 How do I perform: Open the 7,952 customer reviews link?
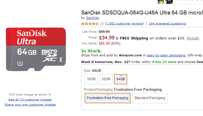click(x=124, y=24)
